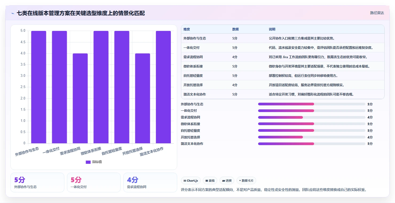
Task: Select table row cell 一体化交付
Action: 192,48
